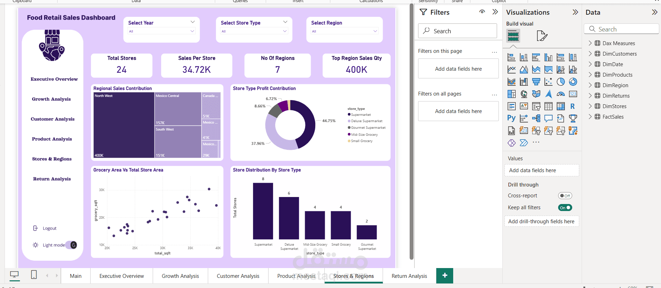Select the Filled map visual
Viewport: 661px width, 288px height.
coord(536,94)
